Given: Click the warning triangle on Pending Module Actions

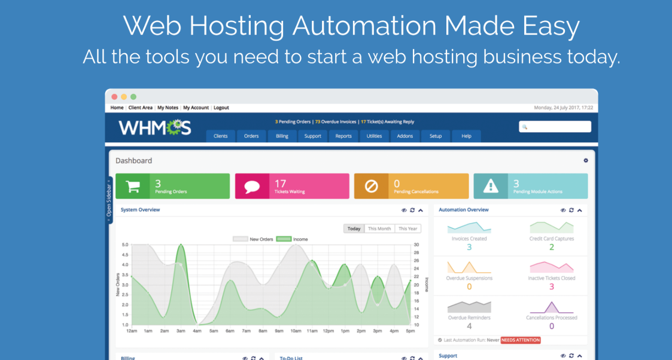Looking at the screenshot, I should click(491, 185).
